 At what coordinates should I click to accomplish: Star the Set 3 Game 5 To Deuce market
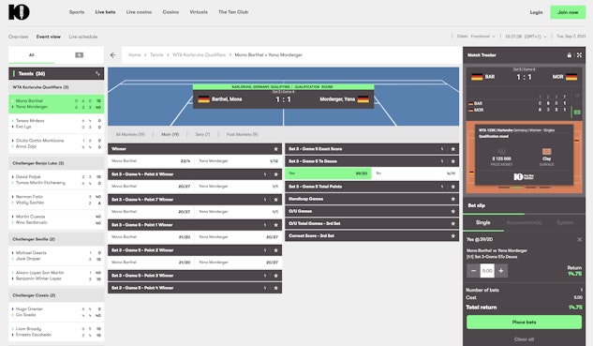(x=452, y=161)
